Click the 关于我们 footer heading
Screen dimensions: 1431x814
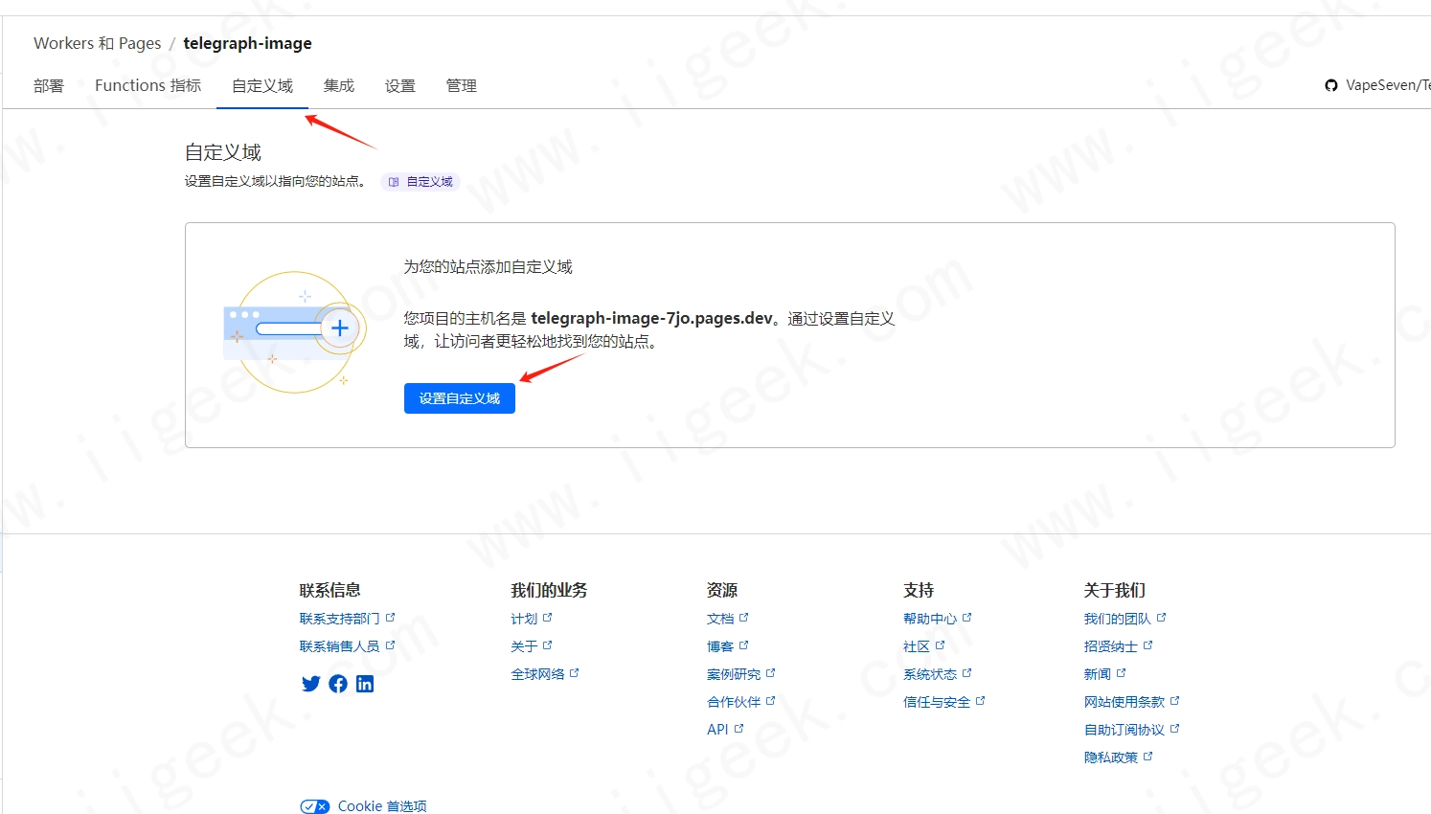coord(1115,590)
